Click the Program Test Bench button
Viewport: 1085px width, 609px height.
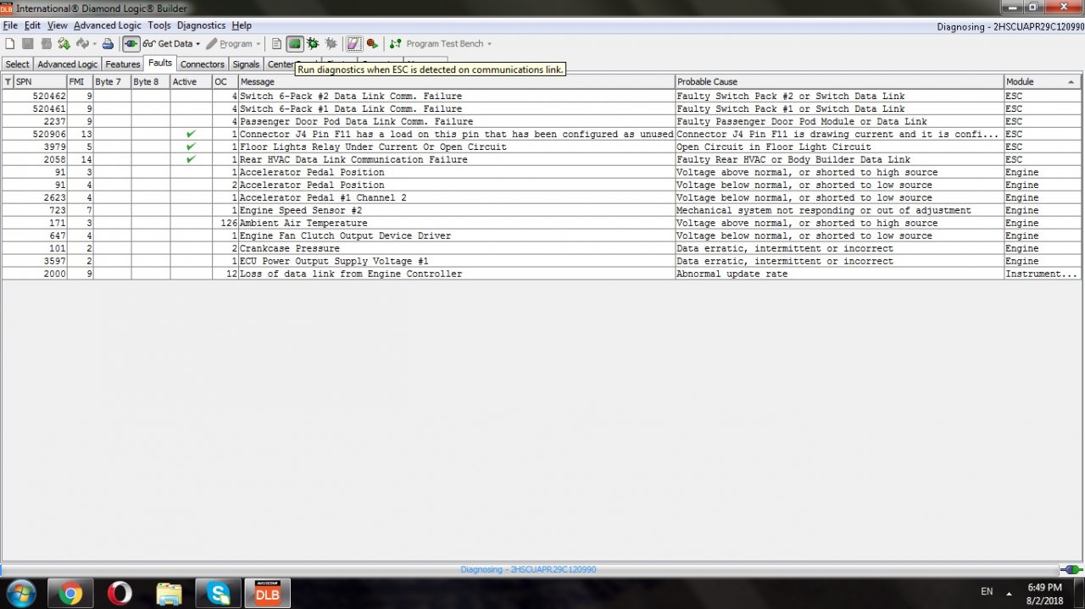(437, 44)
